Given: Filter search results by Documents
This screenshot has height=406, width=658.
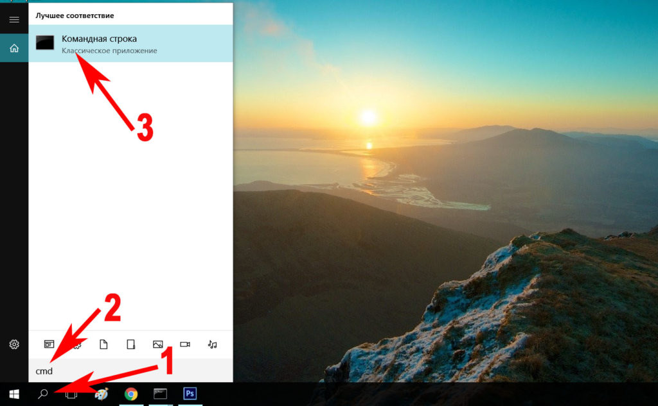Looking at the screenshot, I should click(103, 344).
